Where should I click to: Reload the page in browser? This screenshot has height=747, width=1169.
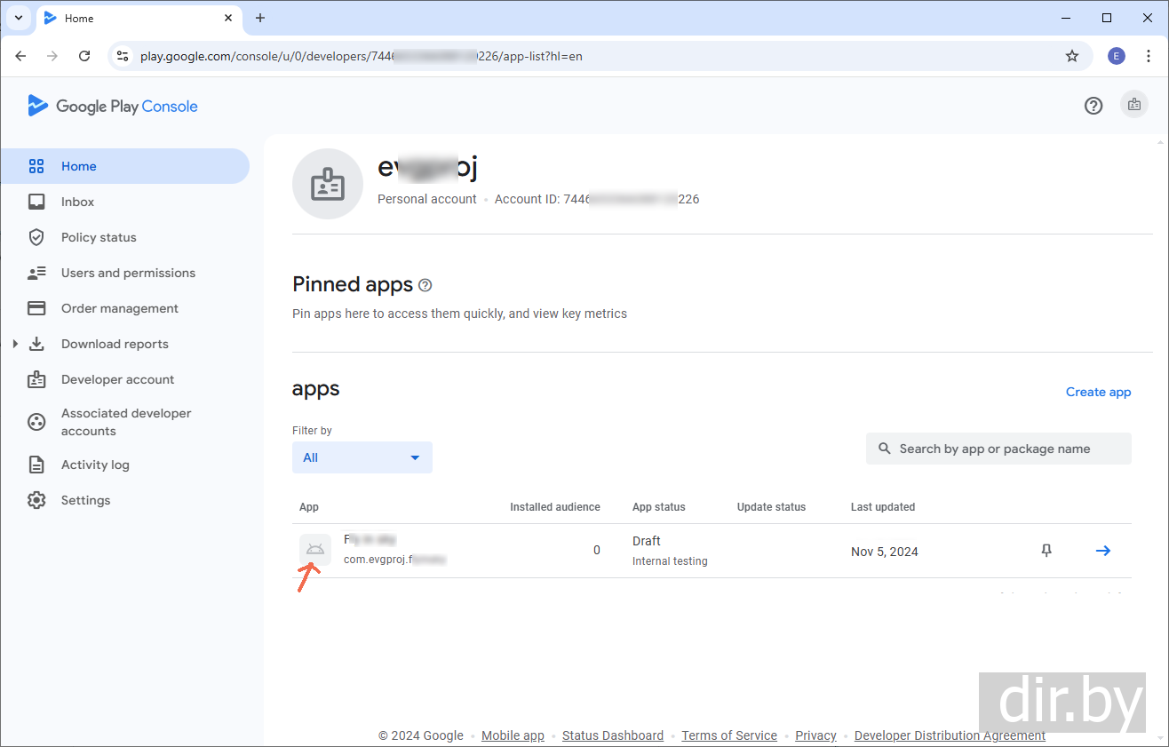click(x=84, y=56)
